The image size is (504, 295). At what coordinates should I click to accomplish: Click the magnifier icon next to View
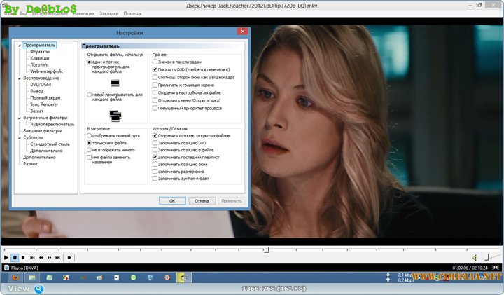pos(39,289)
